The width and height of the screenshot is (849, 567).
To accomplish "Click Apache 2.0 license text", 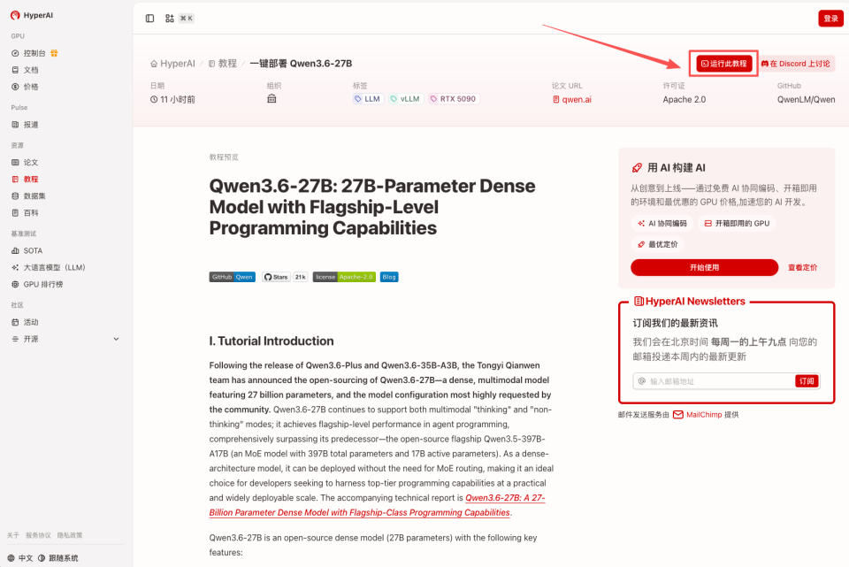I will 685,100.
